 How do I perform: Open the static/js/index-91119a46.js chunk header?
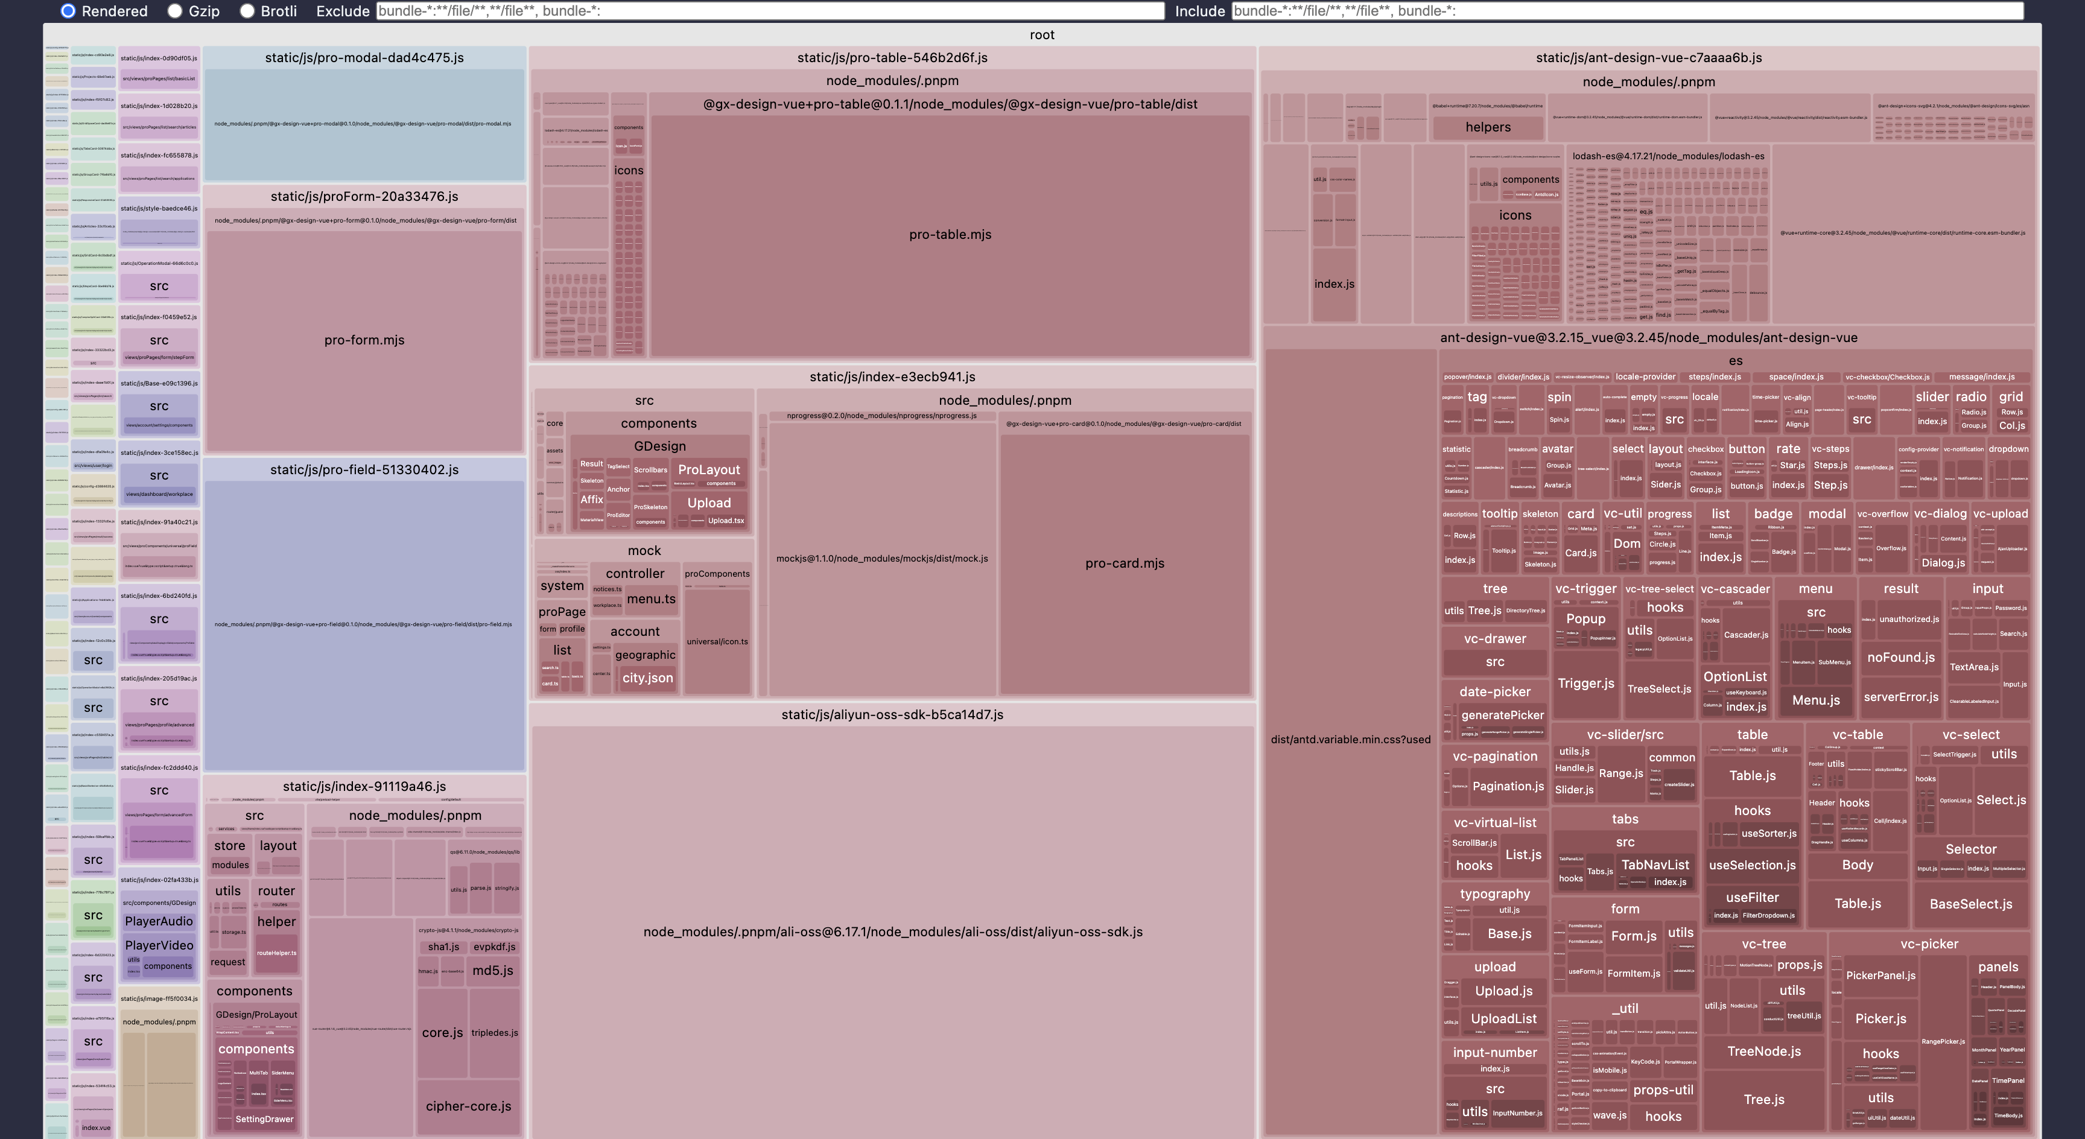(364, 786)
